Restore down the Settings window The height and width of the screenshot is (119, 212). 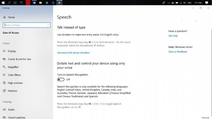pos(201,8)
